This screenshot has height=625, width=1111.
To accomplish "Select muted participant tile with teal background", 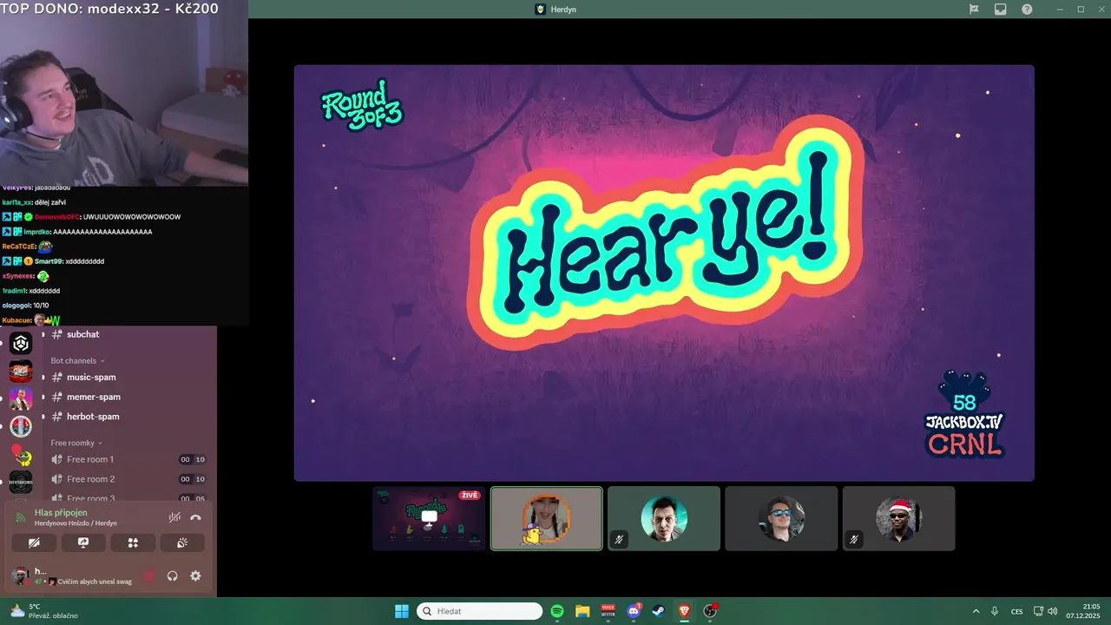I will (x=664, y=518).
